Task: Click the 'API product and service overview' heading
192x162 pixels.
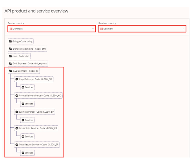Action: click(x=36, y=11)
